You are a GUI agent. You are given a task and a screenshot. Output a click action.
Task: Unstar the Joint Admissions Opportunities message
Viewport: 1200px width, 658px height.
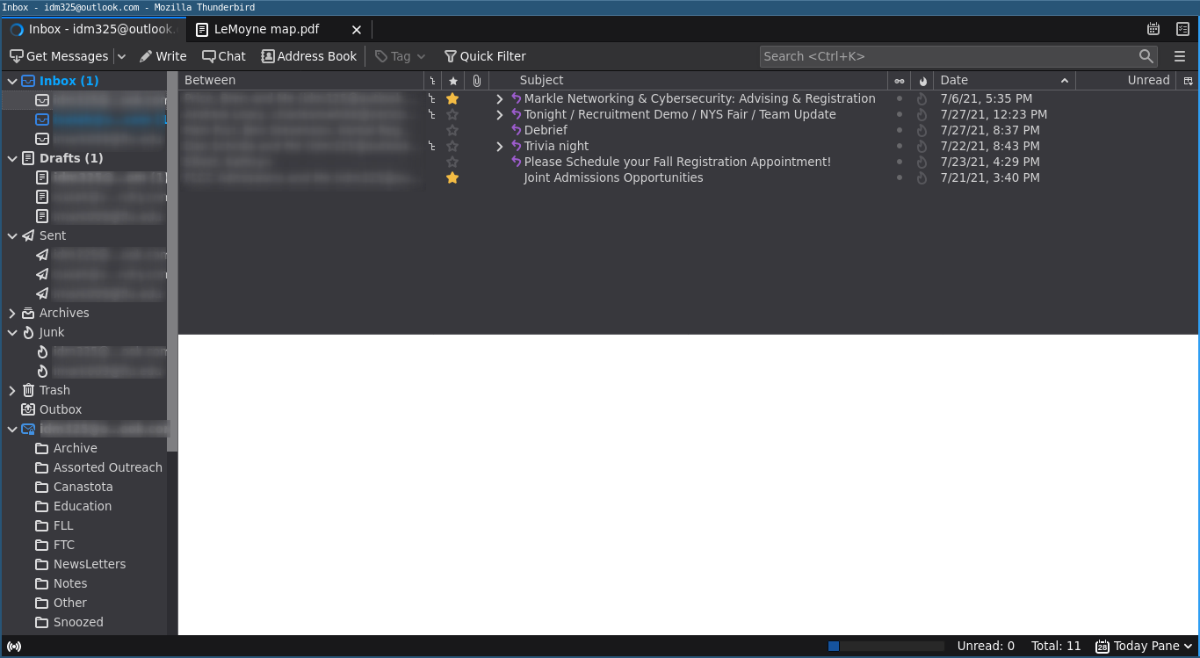[x=452, y=177]
